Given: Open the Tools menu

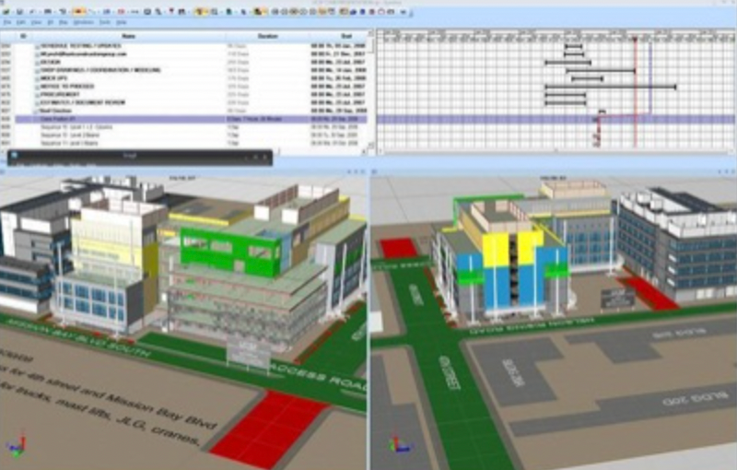Looking at the screenshot, I should point(105,22).
